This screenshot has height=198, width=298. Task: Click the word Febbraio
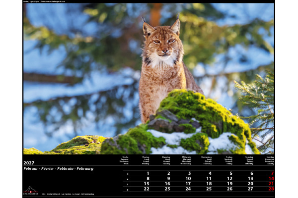click(65, 169)
